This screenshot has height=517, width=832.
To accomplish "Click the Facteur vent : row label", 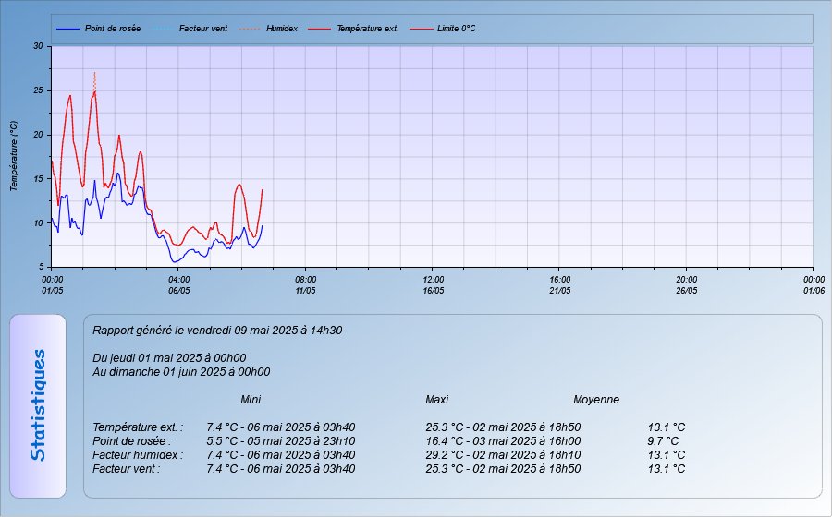I will click(x=127, y=468).
